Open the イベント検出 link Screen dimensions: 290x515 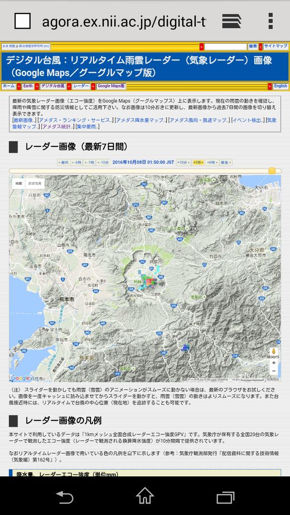point(248,120)
